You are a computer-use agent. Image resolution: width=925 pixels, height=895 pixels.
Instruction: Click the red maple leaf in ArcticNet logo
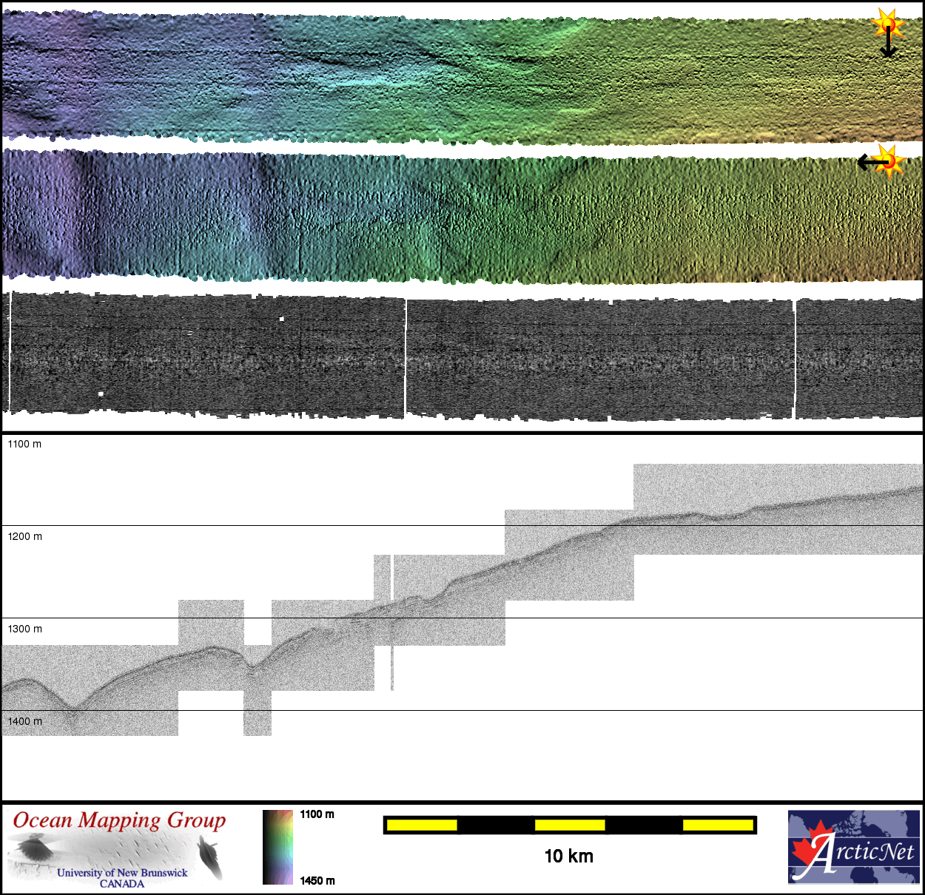813,848
